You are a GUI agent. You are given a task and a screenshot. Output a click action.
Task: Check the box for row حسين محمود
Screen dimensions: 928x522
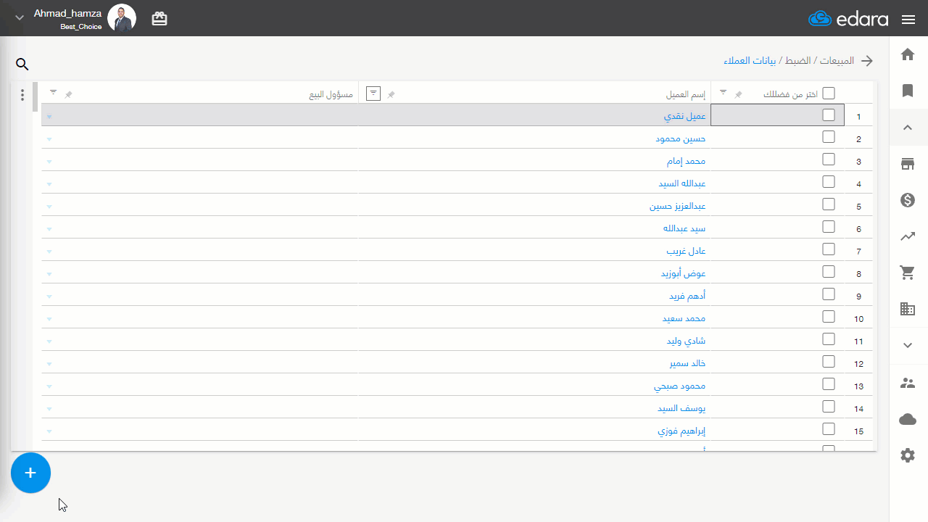(x=829, y=137)
